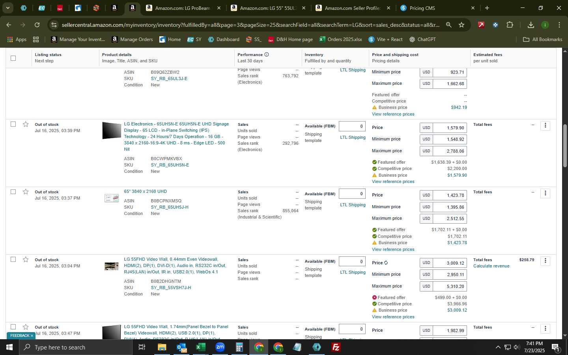Edit price field showing 1,579.90

point(450,128)
